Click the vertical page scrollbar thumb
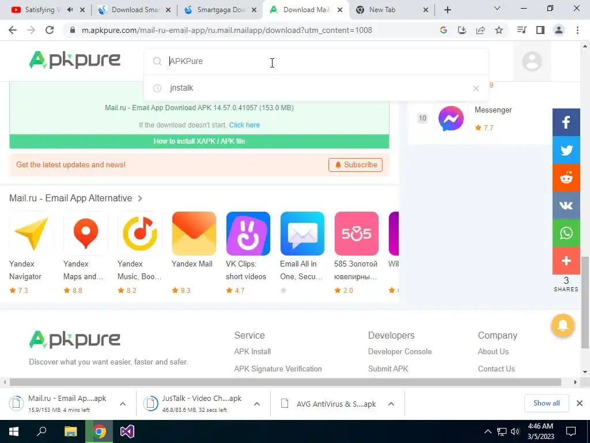 tap(584, 301)
